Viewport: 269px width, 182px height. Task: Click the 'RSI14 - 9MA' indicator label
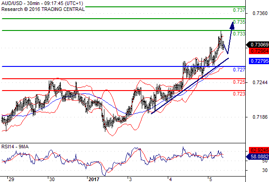[x=15, y=147]
